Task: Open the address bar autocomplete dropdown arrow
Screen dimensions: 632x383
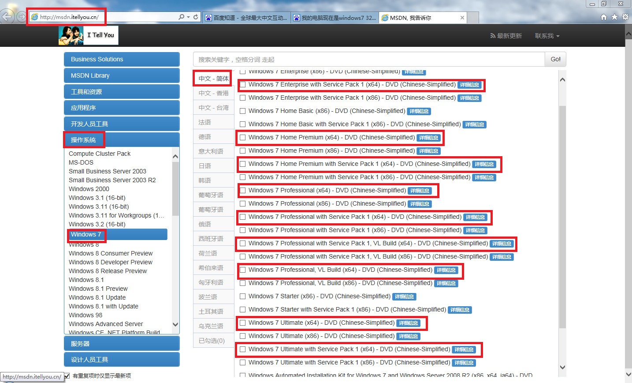Action: click(189, 17)
